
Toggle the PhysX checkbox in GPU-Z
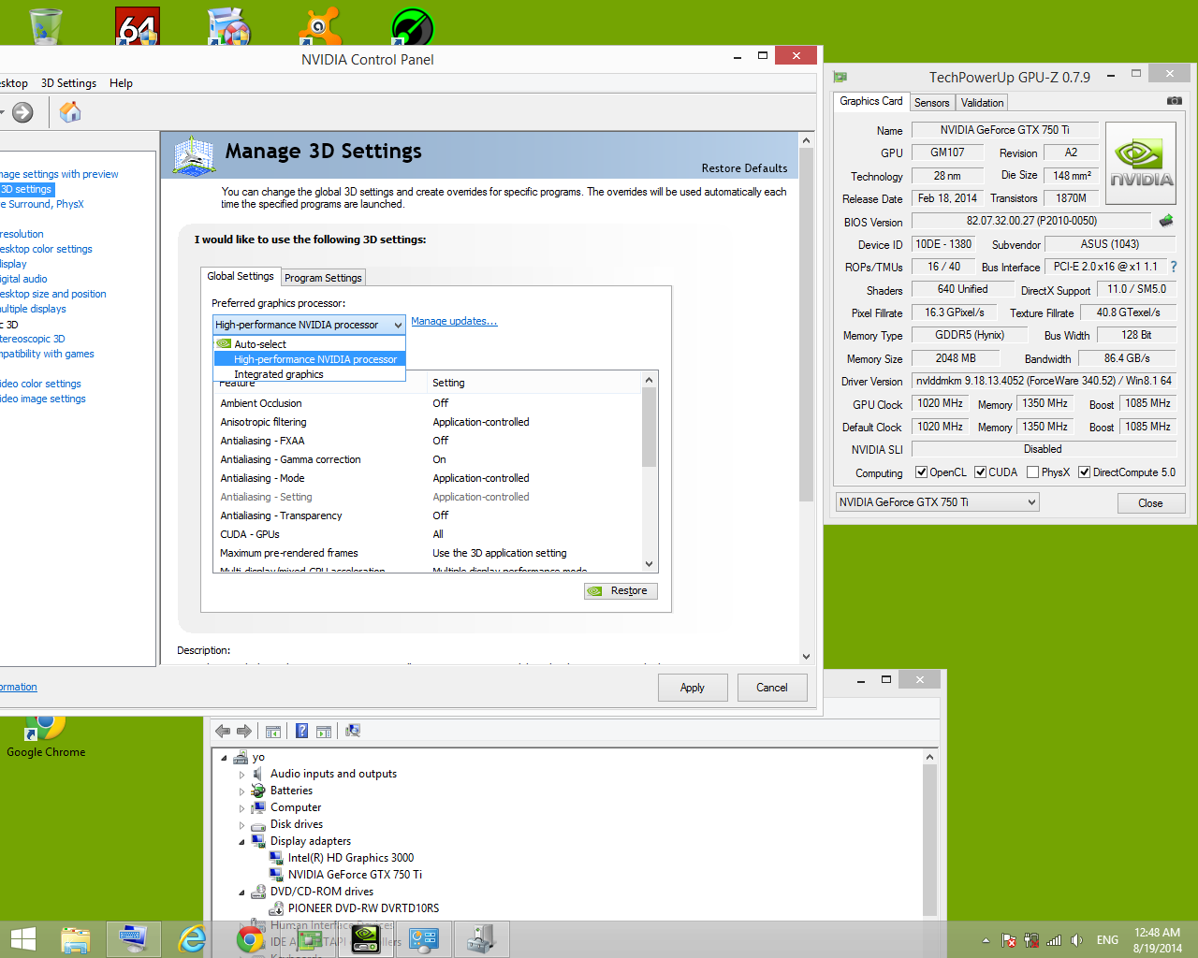tap(1032, 472)
